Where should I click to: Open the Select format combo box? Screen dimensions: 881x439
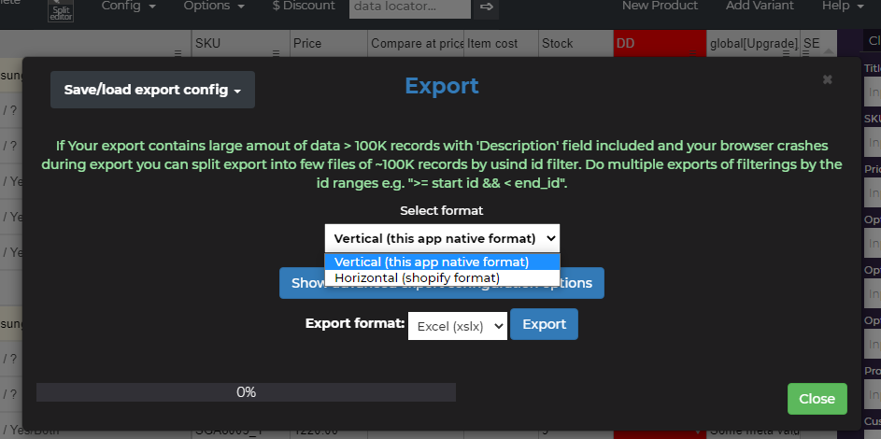coord(442,238)
